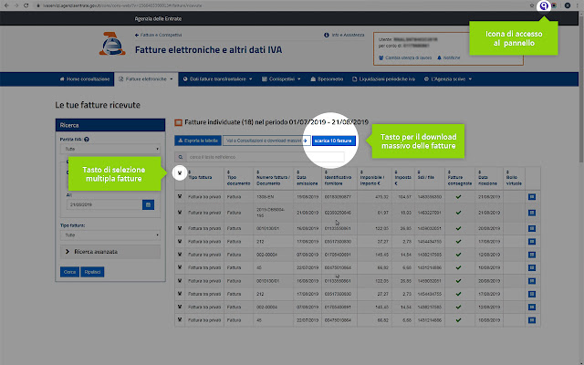Tick the selection box for invoice 1308-EN
Image resolution: width=584 pixels, height=365 pixels.
coord(180,196)
